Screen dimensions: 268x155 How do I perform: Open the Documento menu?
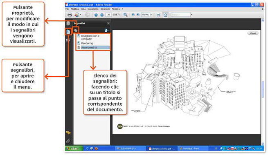click(93, 9)
